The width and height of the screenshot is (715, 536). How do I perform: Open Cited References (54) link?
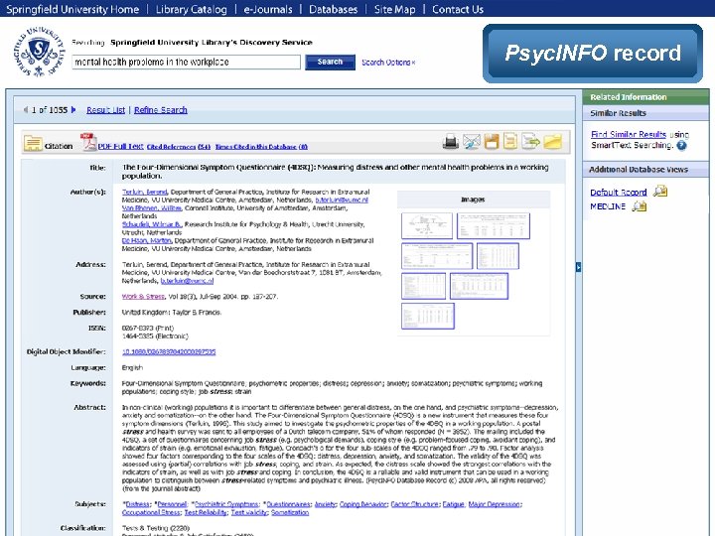[179, 147]
